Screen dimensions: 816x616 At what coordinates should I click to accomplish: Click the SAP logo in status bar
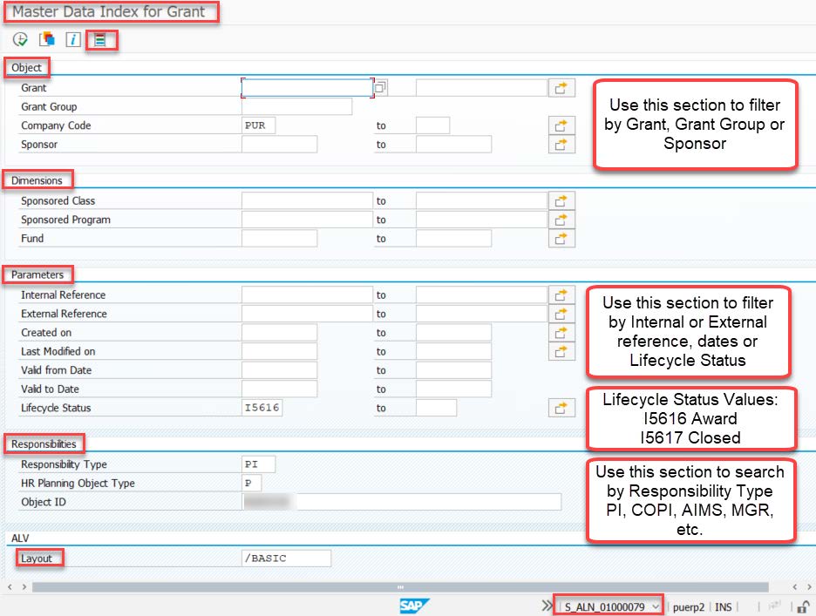tap(414, 606)
